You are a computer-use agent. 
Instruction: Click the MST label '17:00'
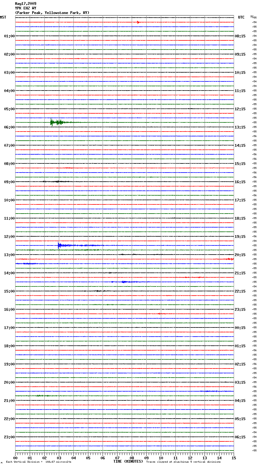pyautogui.click(x=9, y=328)
